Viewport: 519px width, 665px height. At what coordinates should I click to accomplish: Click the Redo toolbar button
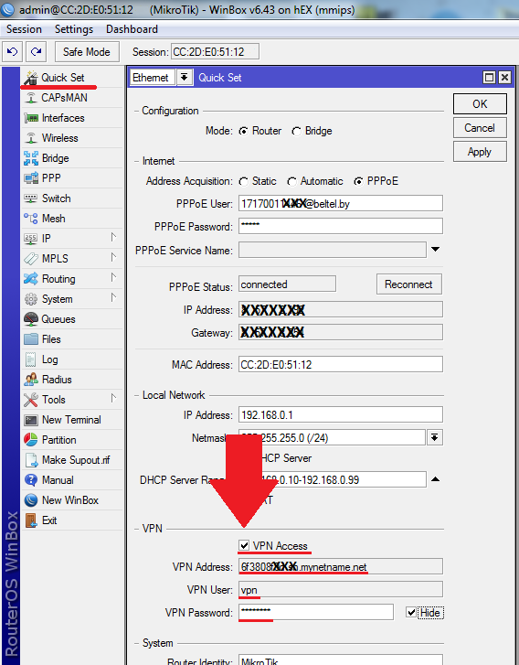click(x=36, y=52)
